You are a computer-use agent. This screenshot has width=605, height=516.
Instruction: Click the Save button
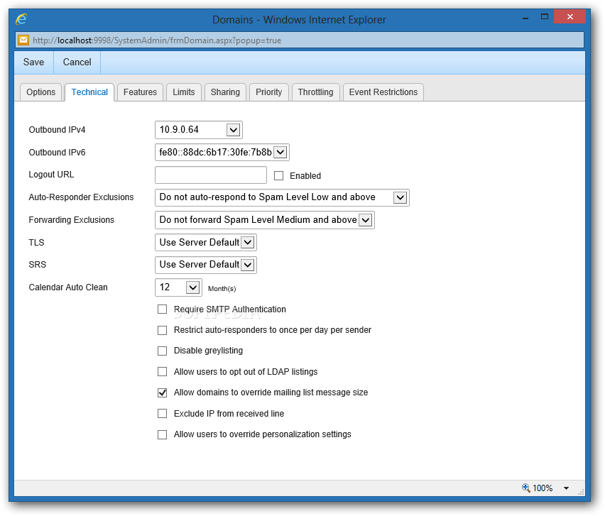(x=33, y=62)
